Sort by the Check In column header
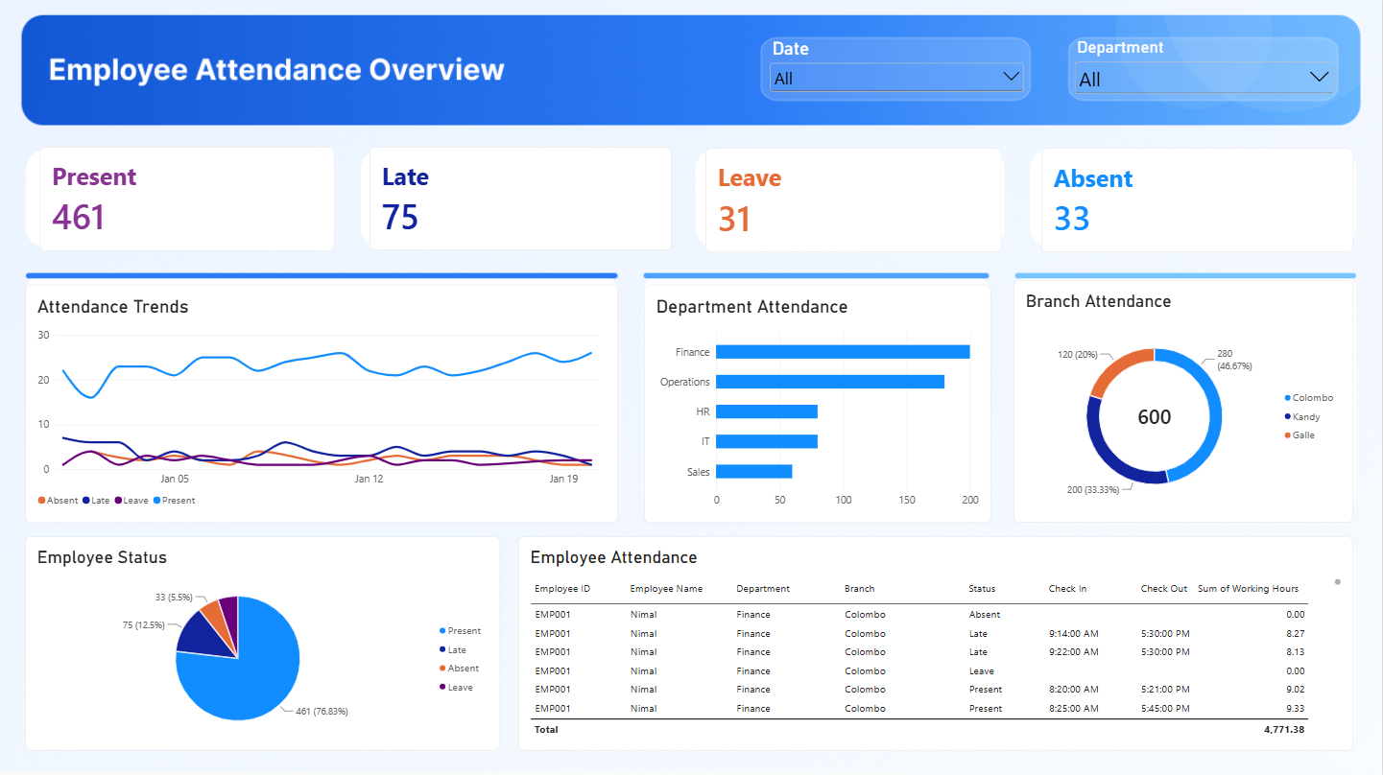 point(1067,589)
